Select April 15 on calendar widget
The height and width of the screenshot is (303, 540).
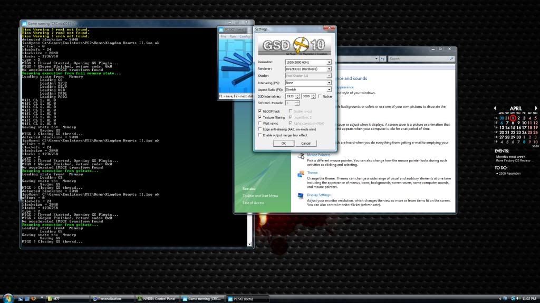(x=513, y=127)
